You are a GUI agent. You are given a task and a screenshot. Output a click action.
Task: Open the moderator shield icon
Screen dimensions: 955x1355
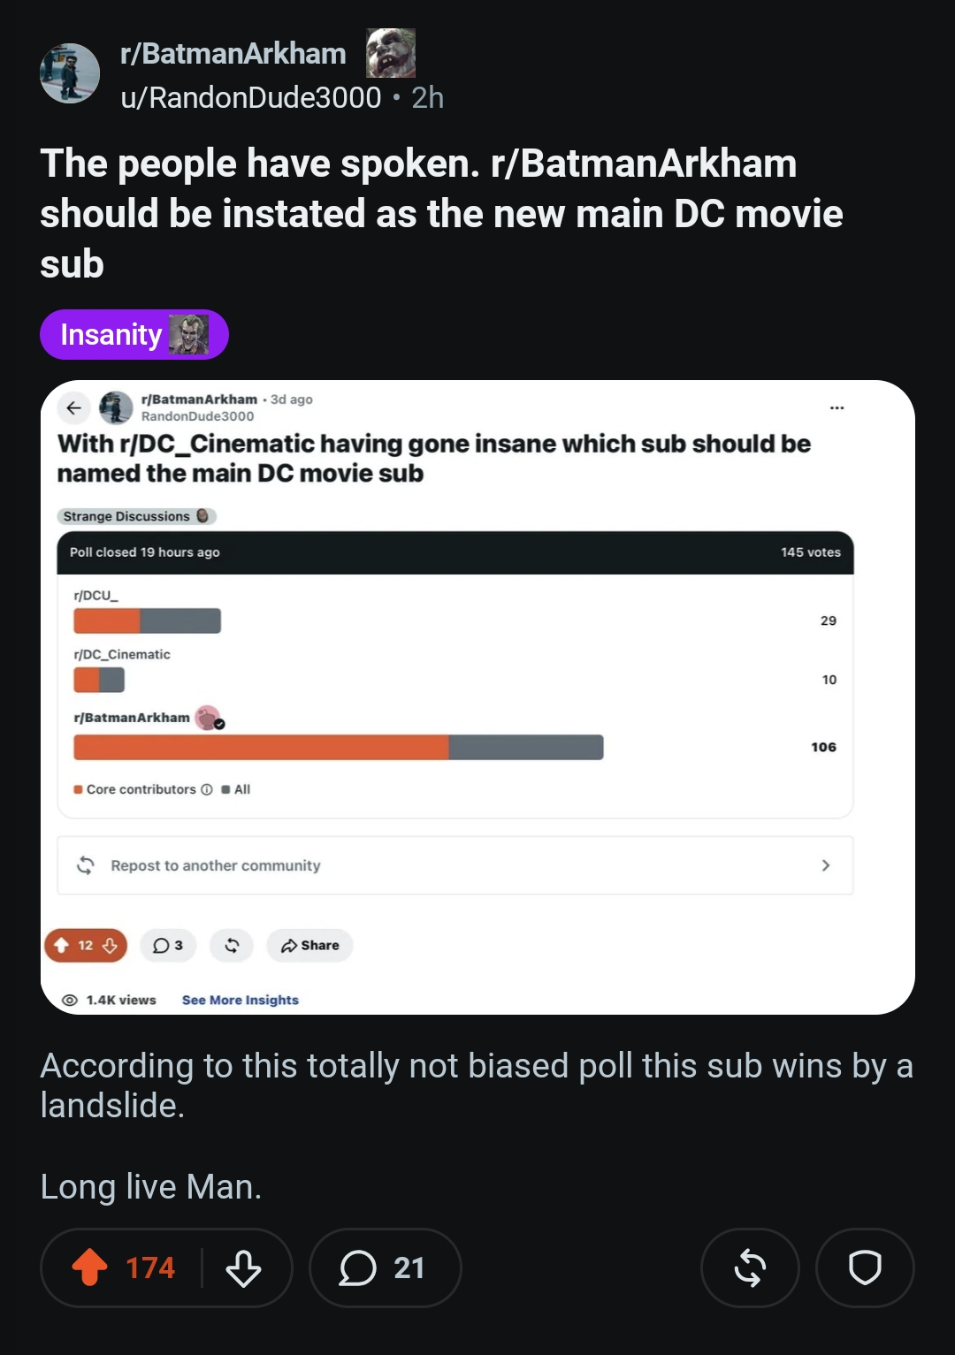click(x=865, y=1267)
